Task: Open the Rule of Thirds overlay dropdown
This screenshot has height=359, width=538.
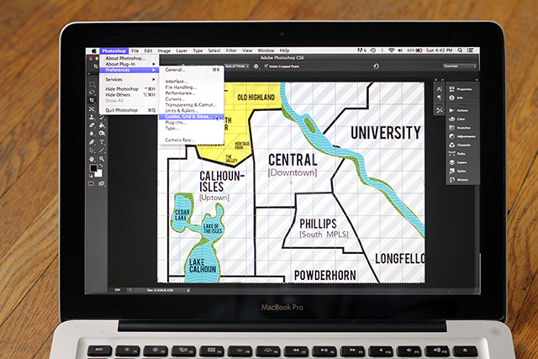Action: (x=237, y=66)
